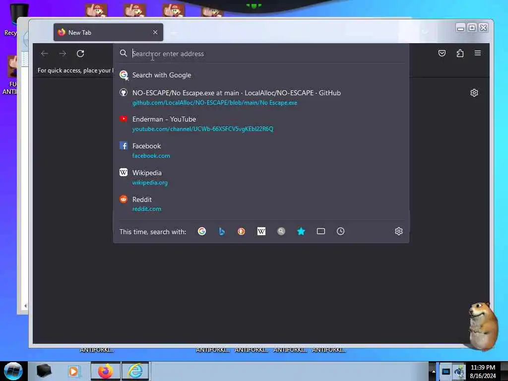
Task: Open the NO-ESCAPE GitHub suggestion
Action: point(261,98)
